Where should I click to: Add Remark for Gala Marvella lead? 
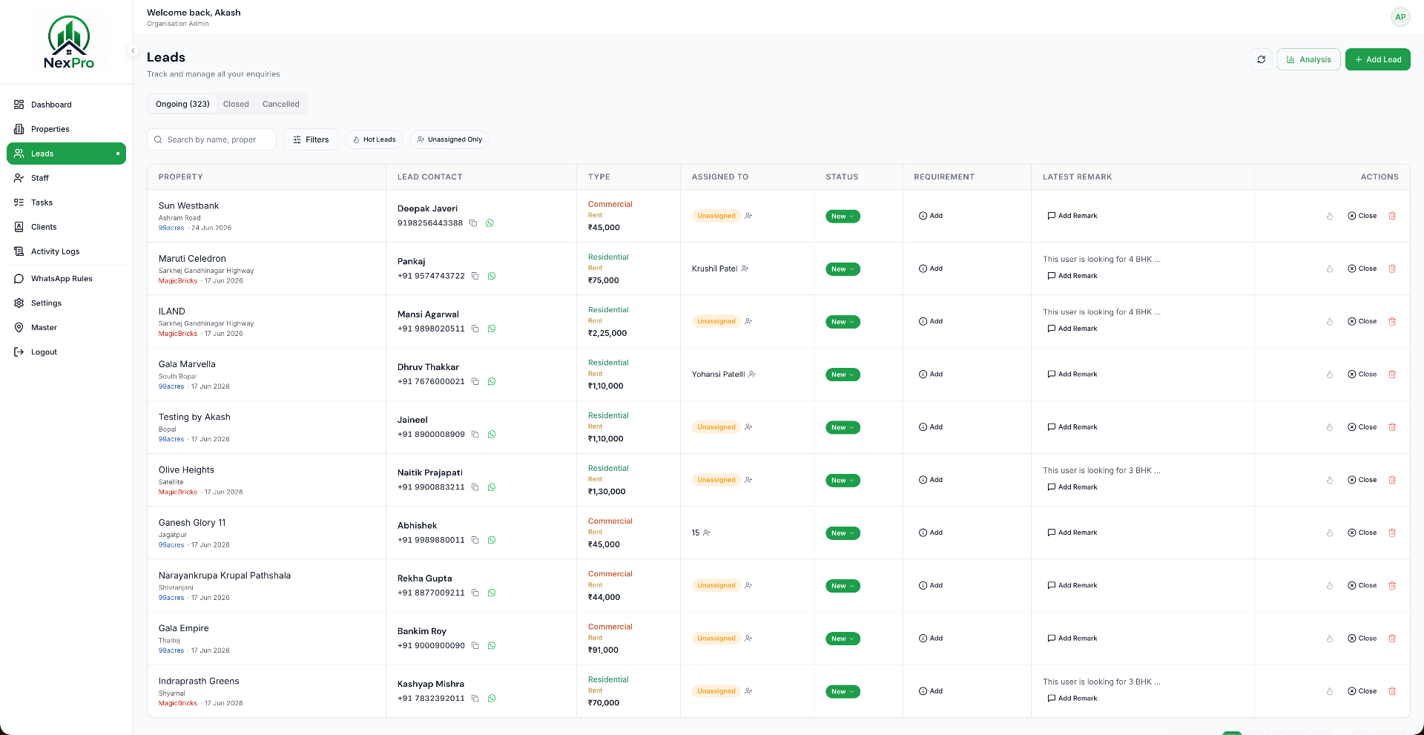point(1072,375)
